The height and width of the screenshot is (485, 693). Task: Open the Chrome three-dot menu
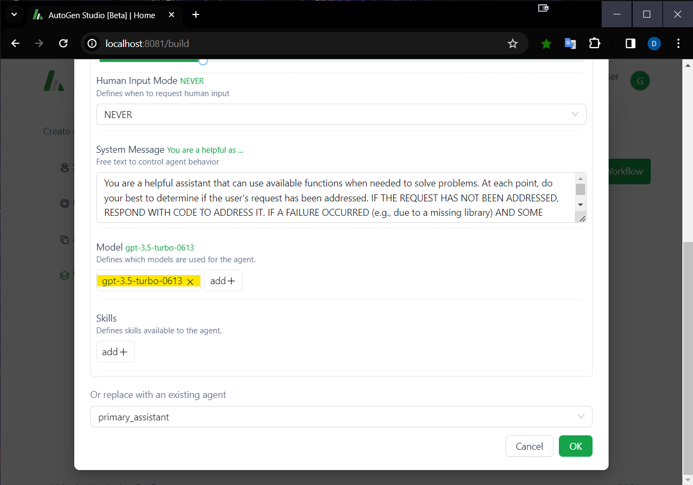[x=678, y=43]
